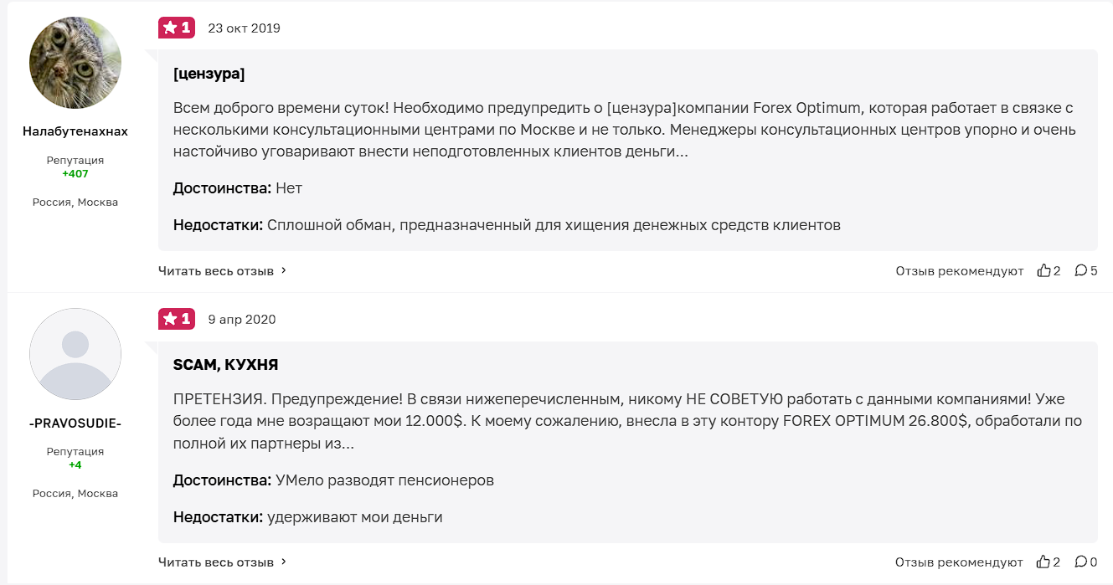Image resolution: width=1113 pixels, height=585 pixels.
Task: Expand the SCAM, КУХНЯ review's "Читать весь отзыв"
Action: (x=216, y=562)
